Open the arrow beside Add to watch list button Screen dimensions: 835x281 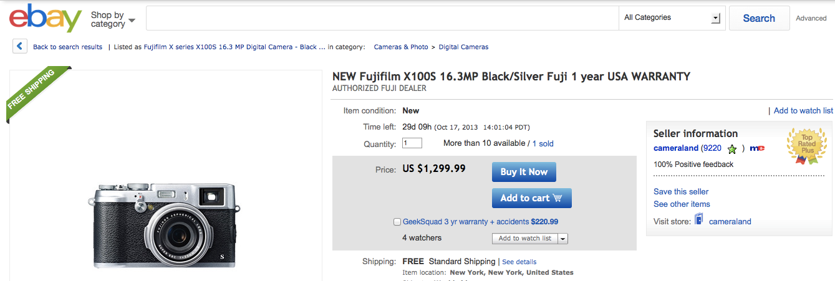click(563, 239)
